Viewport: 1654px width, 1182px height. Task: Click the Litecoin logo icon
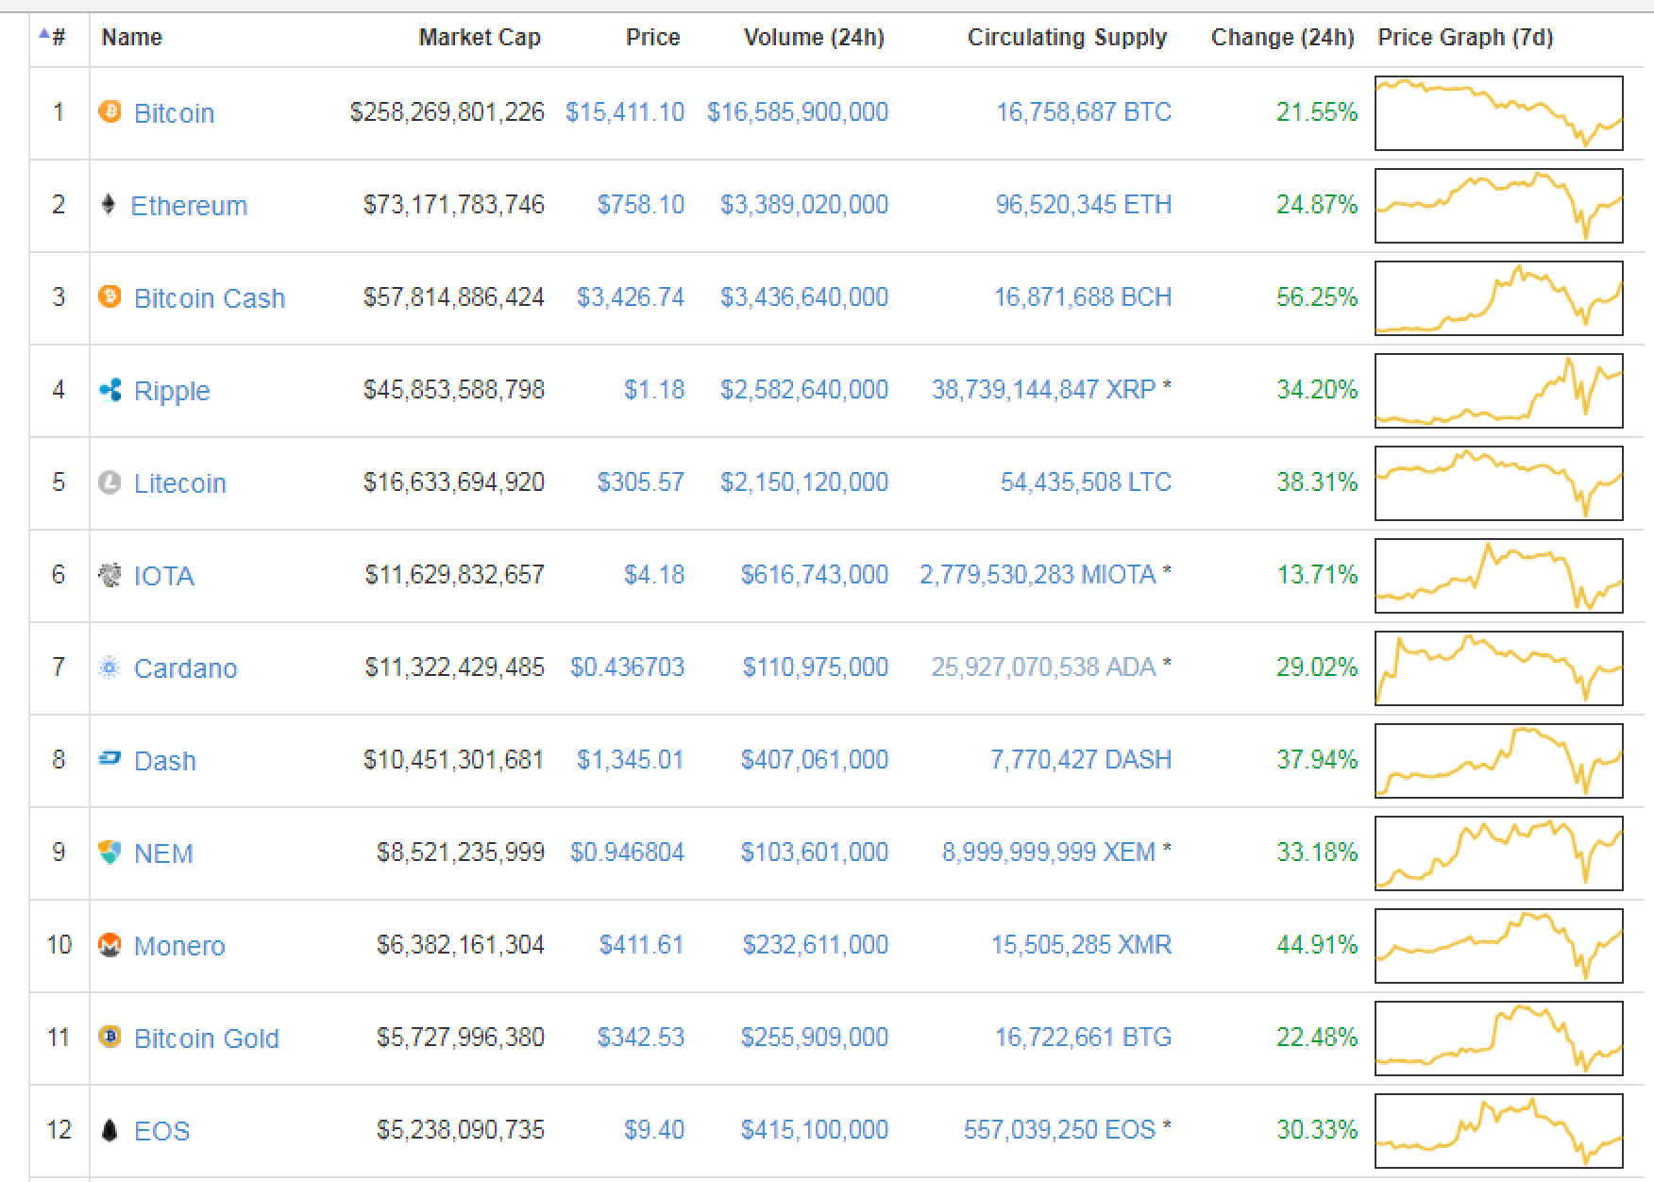coord(110,482)
